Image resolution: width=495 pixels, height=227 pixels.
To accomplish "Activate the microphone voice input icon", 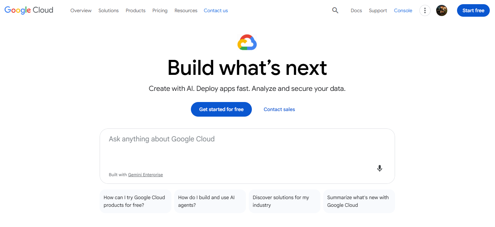I will click(x=379, y=168).
